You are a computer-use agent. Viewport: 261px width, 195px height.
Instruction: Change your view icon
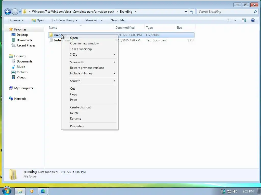[x=230, y=20]
